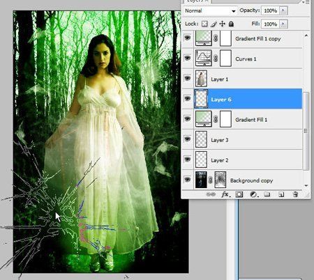314x280 pixels.
Task: Click the Opacity 100% field
Action: 271,10
